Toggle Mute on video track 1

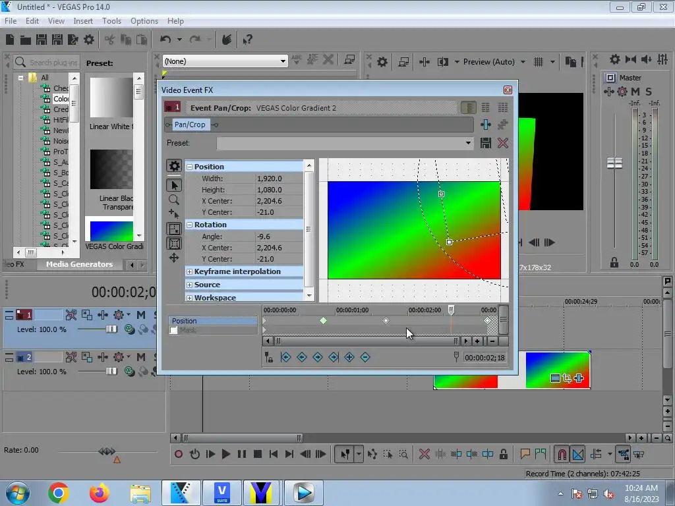(x=141, y=315)
